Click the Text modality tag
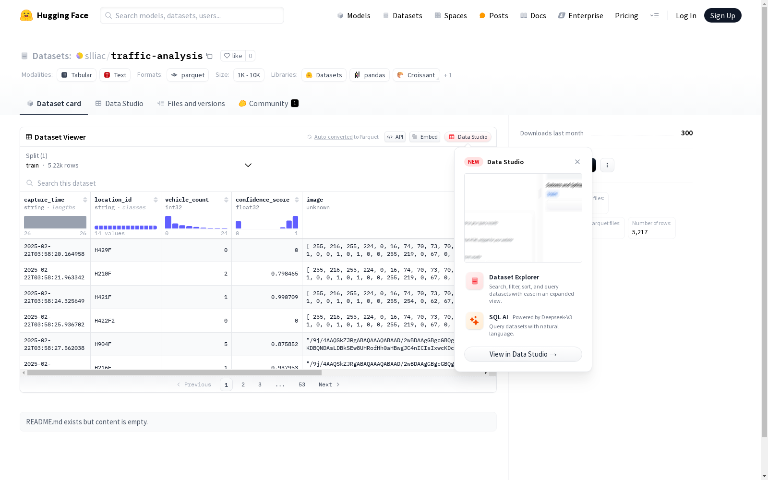The image size is (768, 480). click(115, 75)
